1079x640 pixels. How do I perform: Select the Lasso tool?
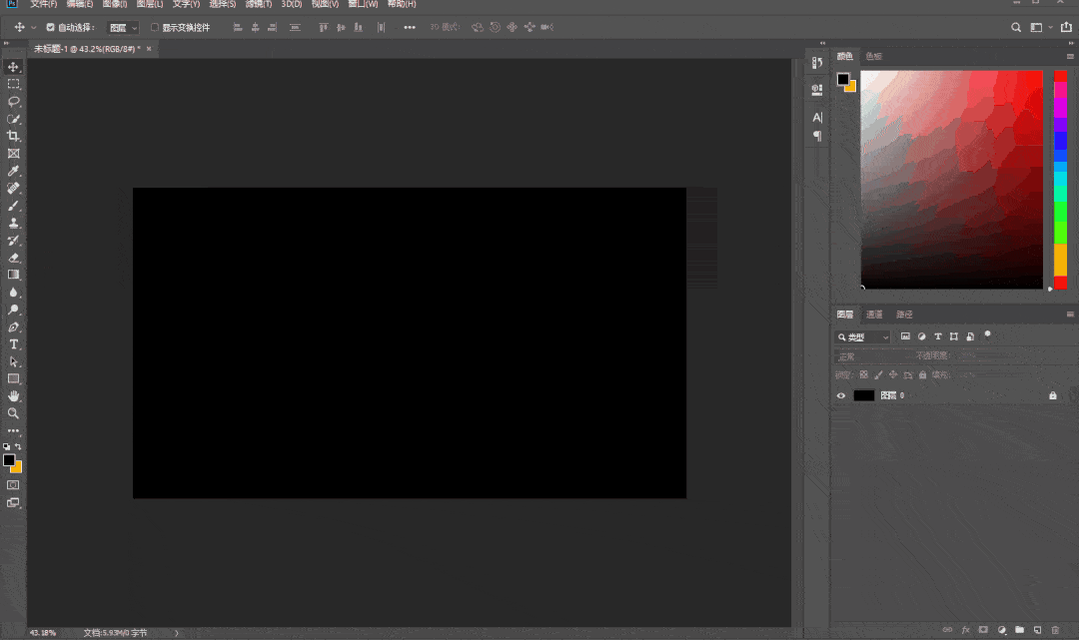click(x=14, y=101)
